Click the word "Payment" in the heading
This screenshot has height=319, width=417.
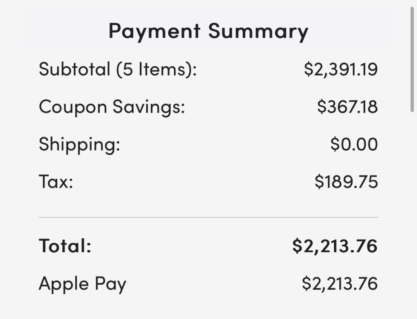tap(154, 31)
